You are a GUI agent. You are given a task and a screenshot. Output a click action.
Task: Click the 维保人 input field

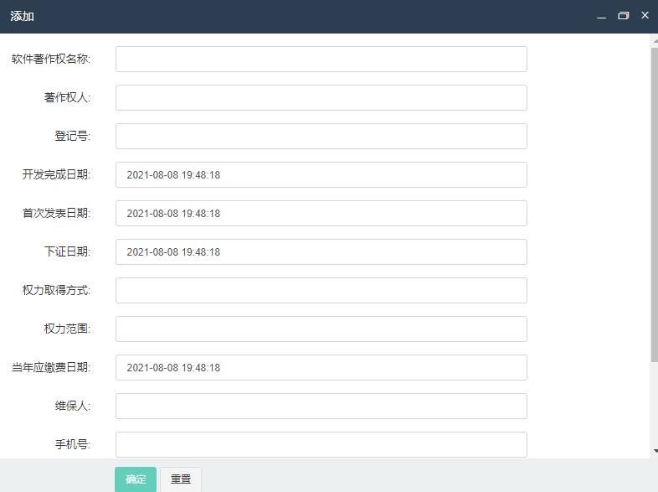pos(321,407)
